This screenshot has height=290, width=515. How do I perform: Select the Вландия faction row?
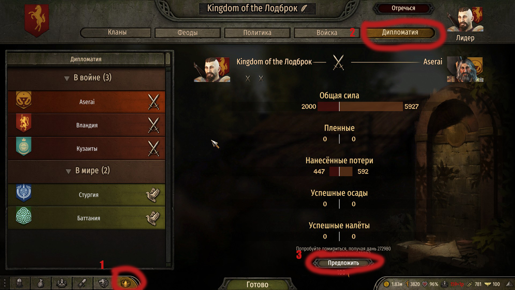(86, 125)
